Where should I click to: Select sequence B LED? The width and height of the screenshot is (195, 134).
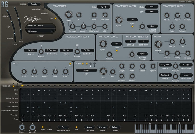[x=17, y=86]
